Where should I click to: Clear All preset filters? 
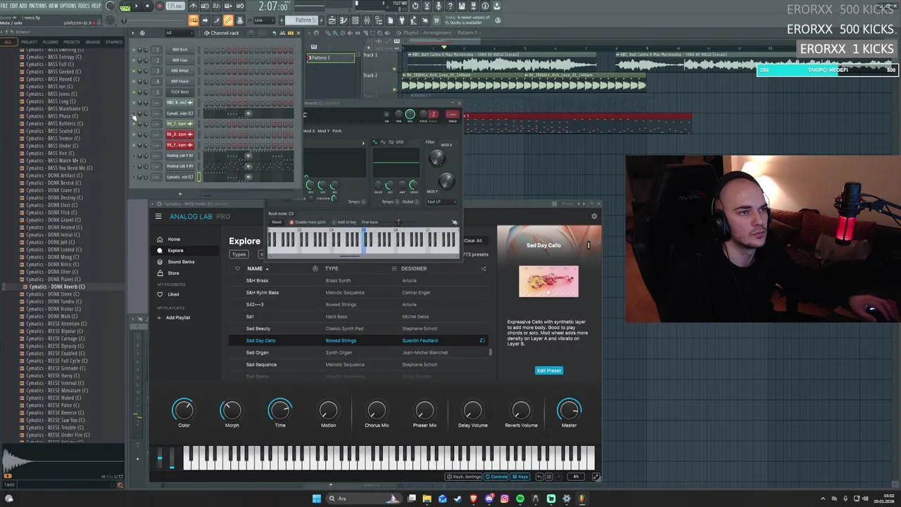point(473,241)
